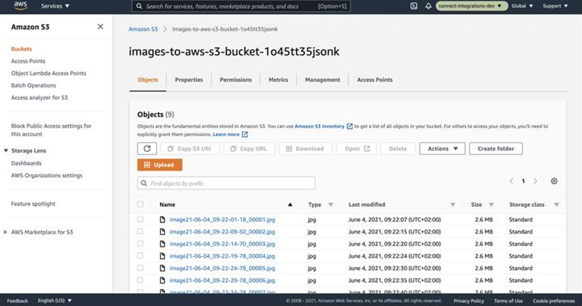Viewport: 582px width, 306px height.
Task: Click file icon for image 00001.jpg
Action: 162,220
